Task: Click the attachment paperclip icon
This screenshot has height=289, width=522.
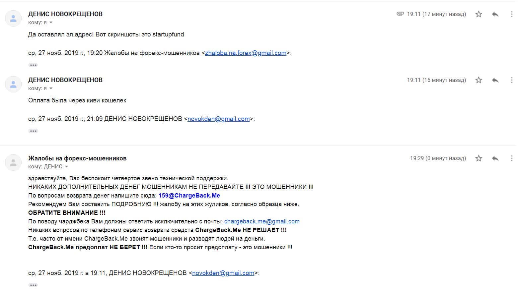Action: [400, 14]
